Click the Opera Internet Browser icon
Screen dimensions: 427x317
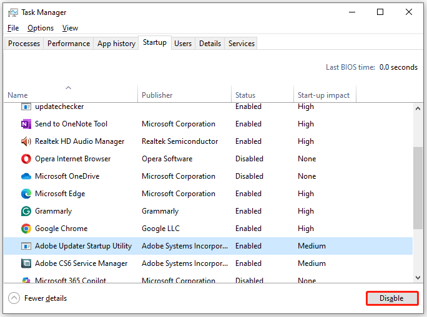point(26,159)
